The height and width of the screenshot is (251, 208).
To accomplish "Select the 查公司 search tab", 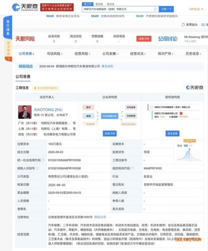I will click(x=88, y=4).
